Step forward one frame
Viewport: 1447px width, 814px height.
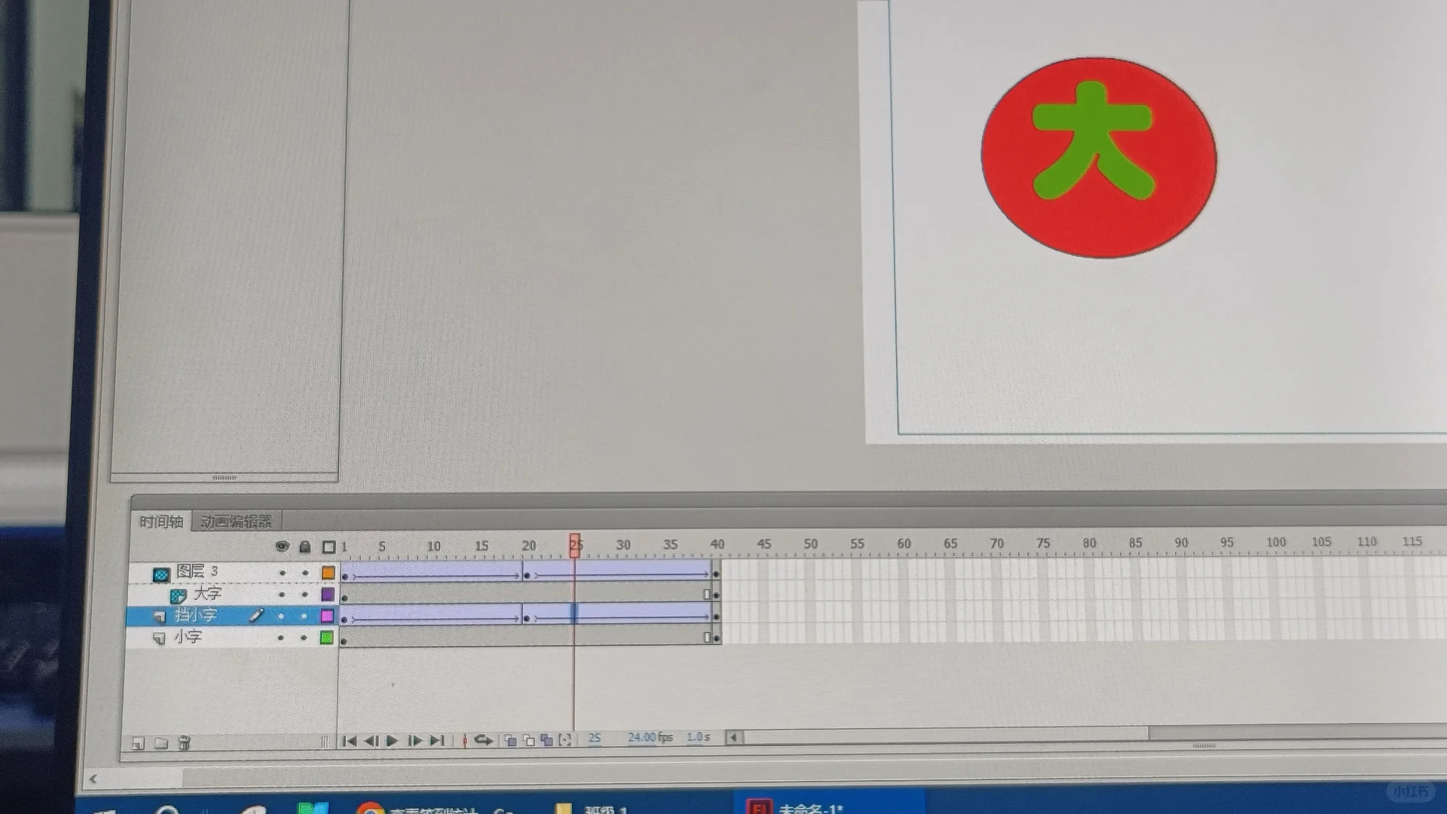(415, 742)
